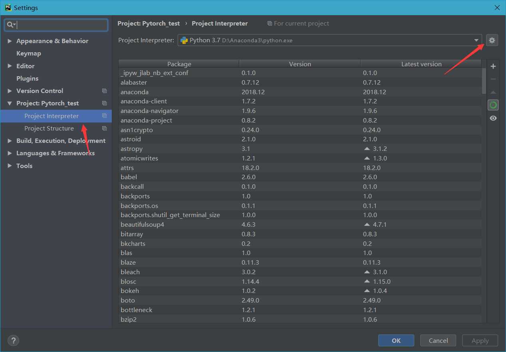This screenshot has height=352, width=506.
Task: Select Keymap in settings tree
Action: pos(29,53)
